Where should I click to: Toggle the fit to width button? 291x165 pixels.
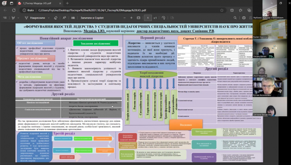pos(138,18)
